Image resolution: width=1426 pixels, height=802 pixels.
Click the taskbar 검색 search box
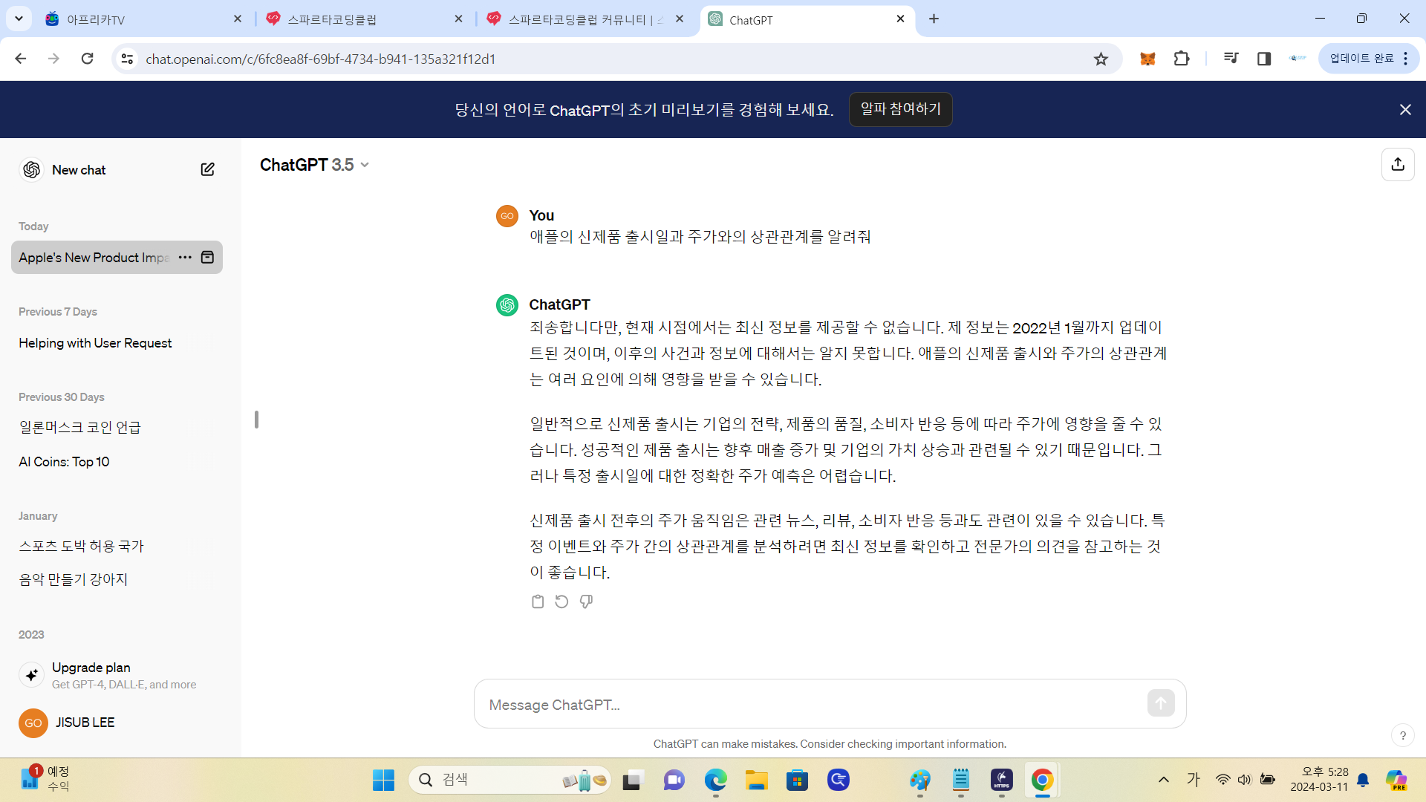click(x=510, y=780)
